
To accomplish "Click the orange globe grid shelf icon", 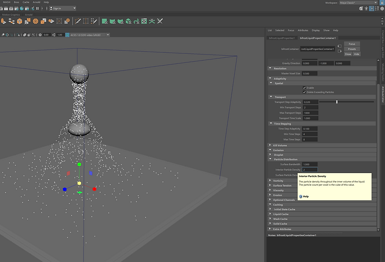I will [67, 21].
